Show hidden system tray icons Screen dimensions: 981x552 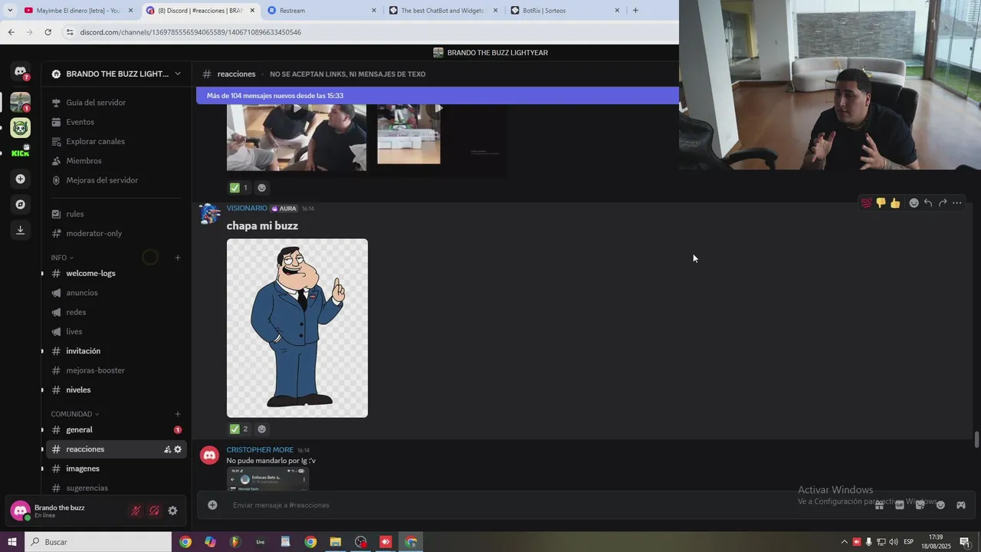845,542
